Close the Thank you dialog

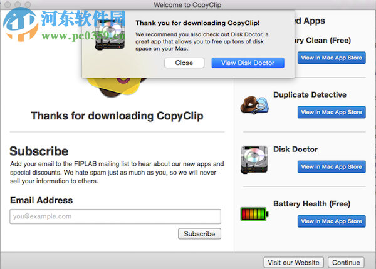184,63
